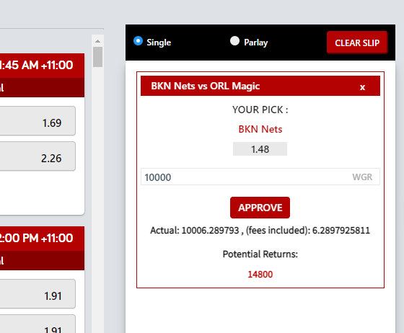Screen dimensions: 404x333
Task: Click the ':45 AM +11:00' event header
Action: [x=43, y=66]
